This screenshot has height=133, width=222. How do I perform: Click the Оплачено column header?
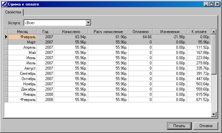click(x=141, y=32)
